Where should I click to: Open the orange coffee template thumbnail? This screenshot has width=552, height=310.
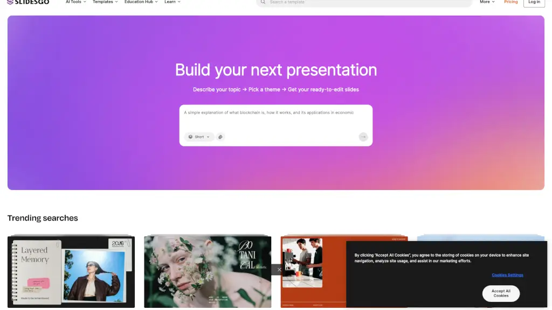313,271
